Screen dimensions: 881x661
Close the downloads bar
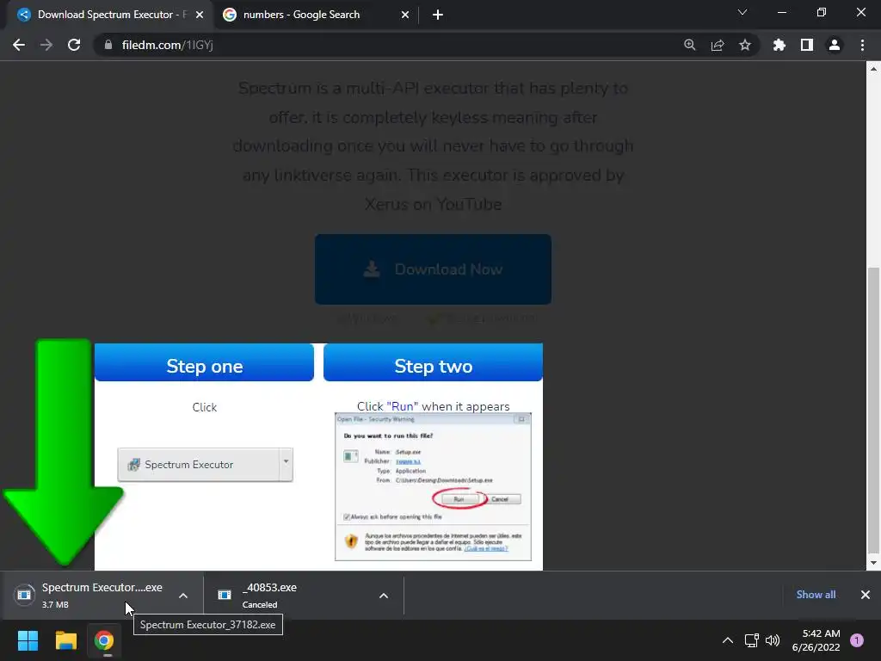tap(866, 595)
